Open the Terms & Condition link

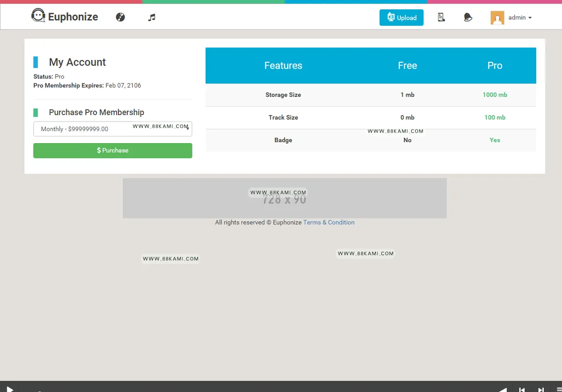[329, 222]
